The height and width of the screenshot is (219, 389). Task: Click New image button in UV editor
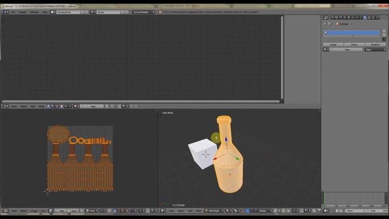pyautogui.click(x=61, y=210)
